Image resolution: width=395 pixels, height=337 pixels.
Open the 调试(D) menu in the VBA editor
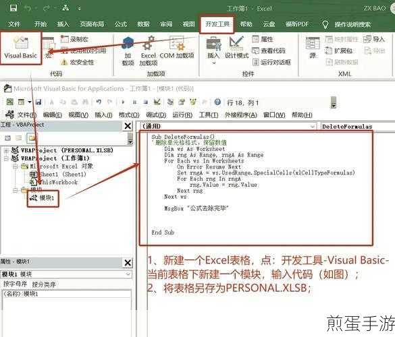click(156, 115)
